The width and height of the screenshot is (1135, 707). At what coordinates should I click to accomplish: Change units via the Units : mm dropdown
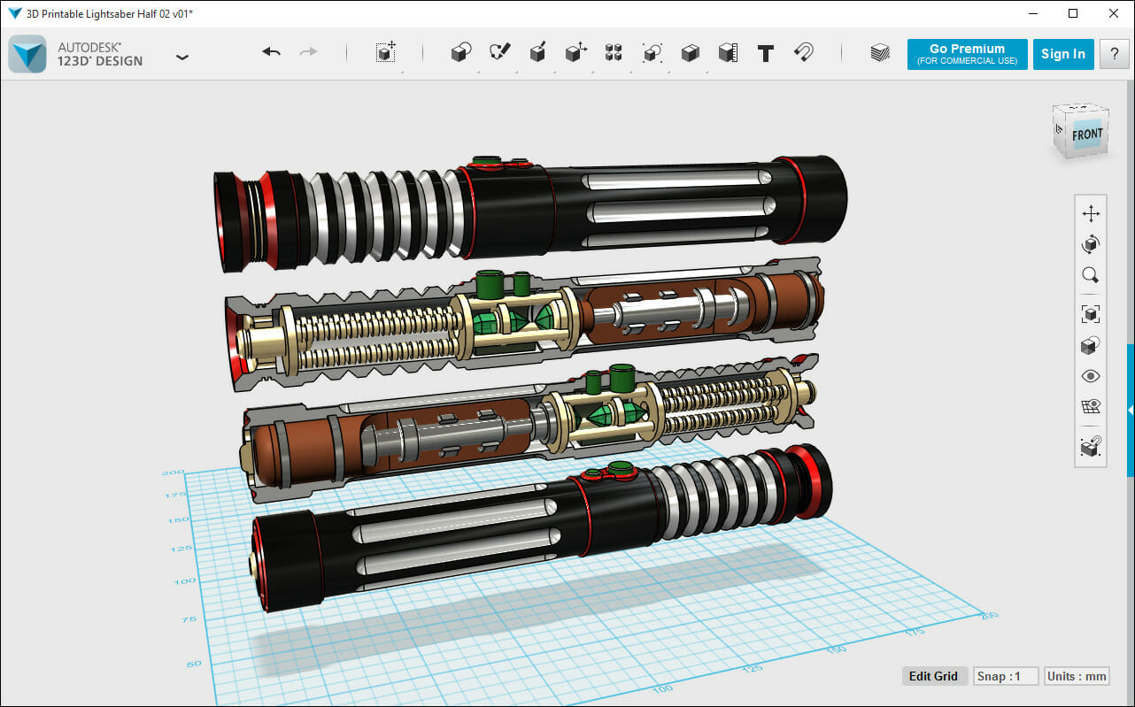pyautogui.click(x=1076, y=675)
